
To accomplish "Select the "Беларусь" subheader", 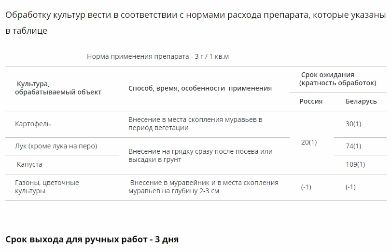I will [361, 101].
